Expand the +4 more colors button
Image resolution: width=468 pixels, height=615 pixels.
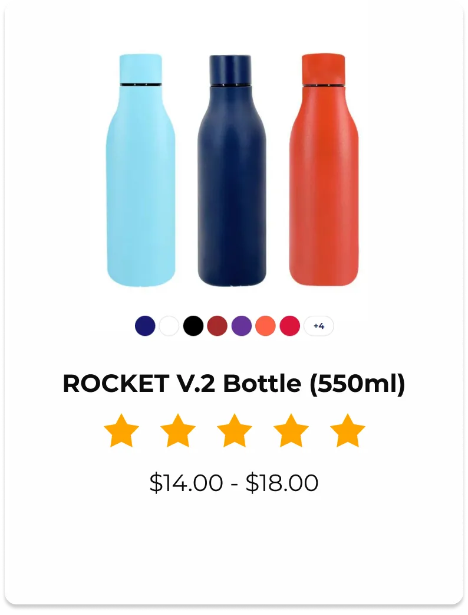(x=319, y=326)
